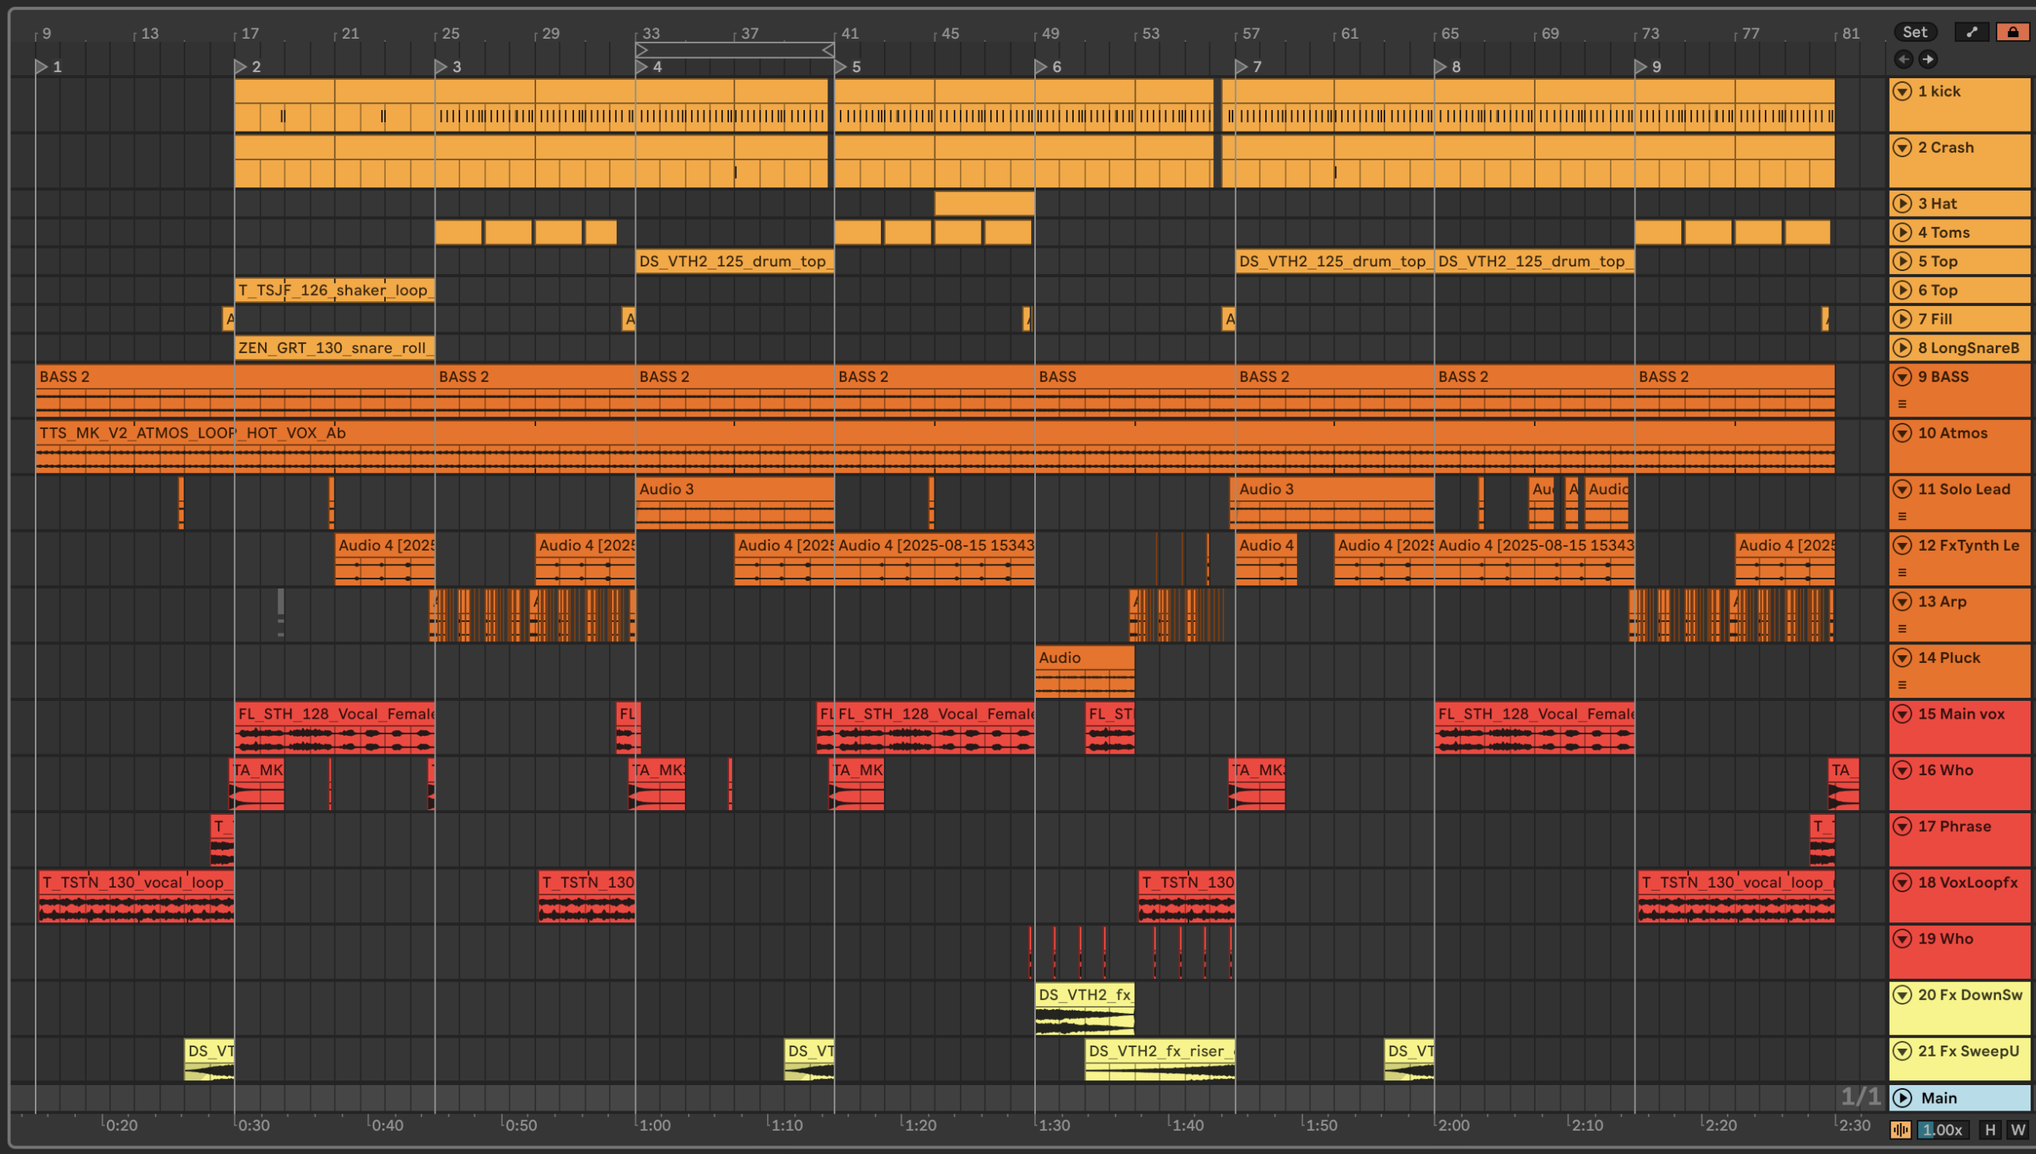2036x1154 pixels.
Task: Click the Set locator button
Action: (x=1914, y=32)
